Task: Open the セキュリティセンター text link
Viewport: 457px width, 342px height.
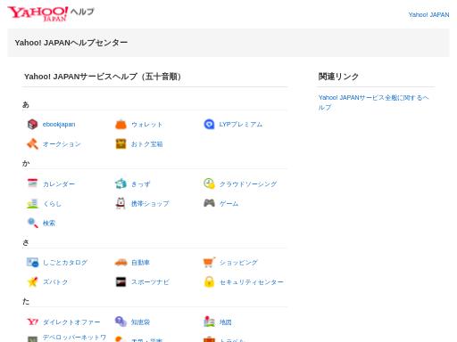Action: coord(252,282)
